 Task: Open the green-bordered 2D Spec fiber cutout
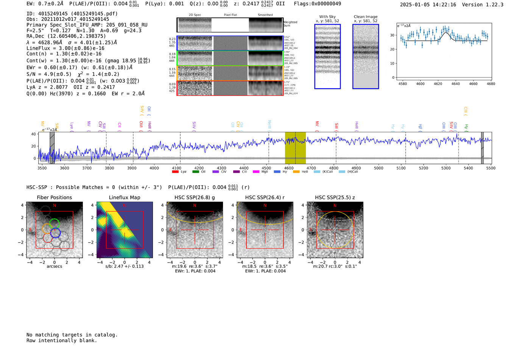(x=195, y=58)
